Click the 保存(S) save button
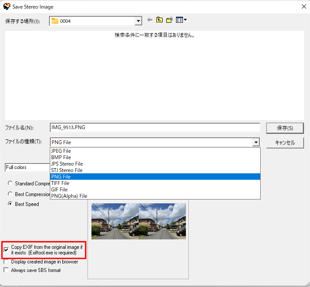Image resolution: width=310 pixels, height=287 pixels. pos(285,128)
